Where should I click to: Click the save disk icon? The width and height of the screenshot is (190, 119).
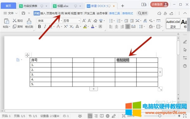coord(23,13)
